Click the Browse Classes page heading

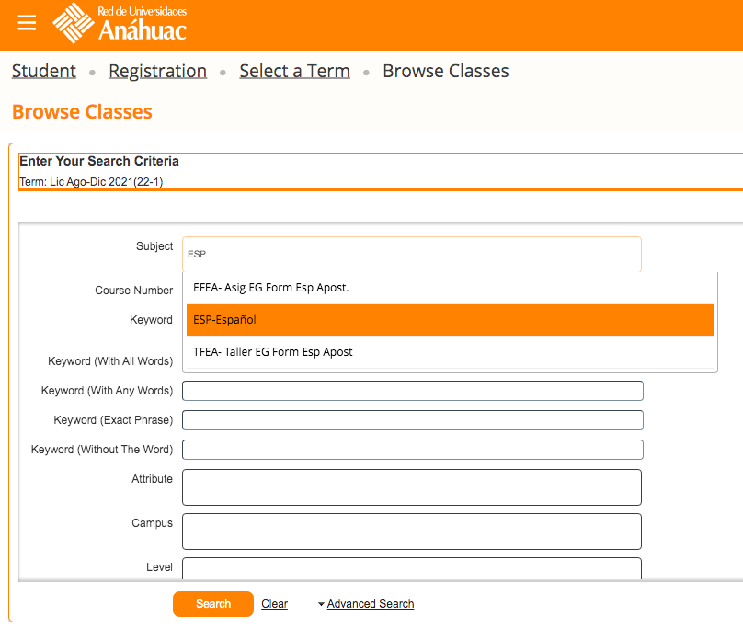point(82,112)
